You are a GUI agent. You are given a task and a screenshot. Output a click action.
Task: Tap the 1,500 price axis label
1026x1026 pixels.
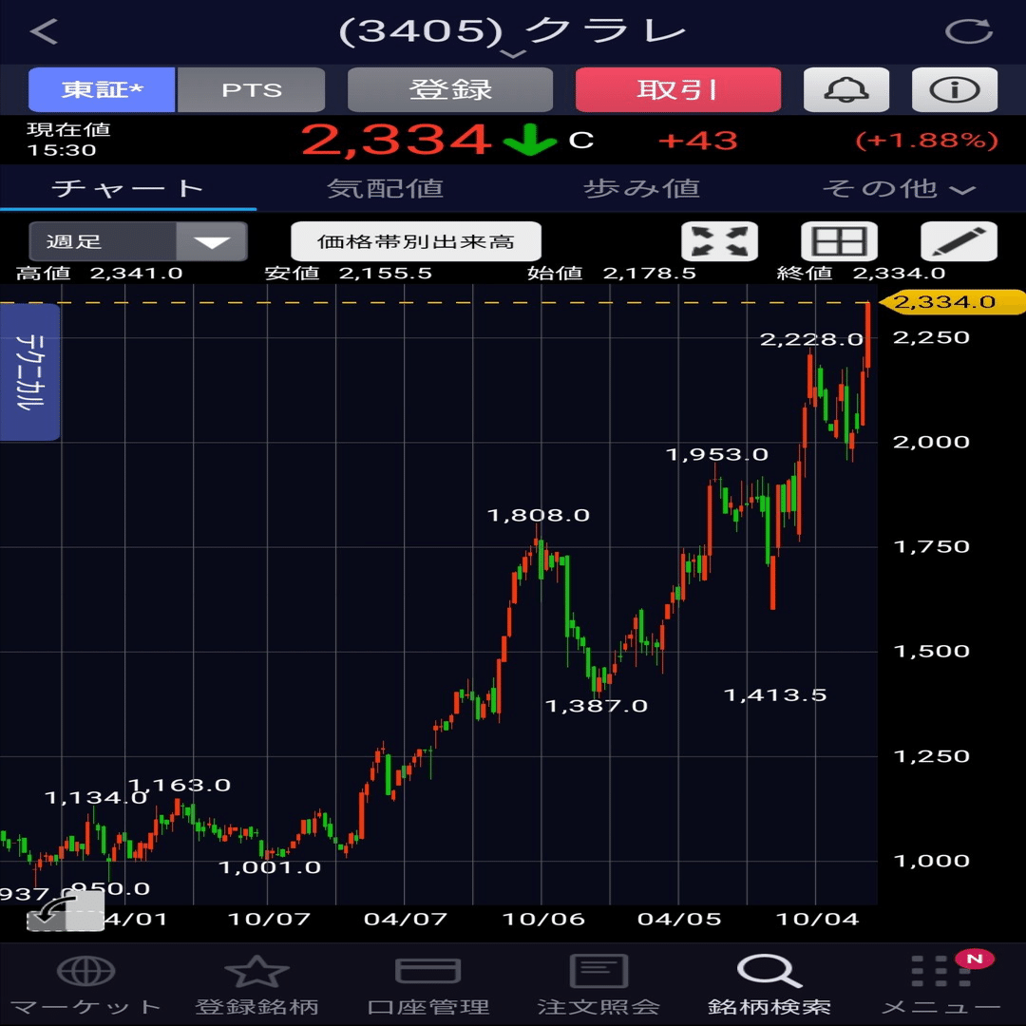pos(931,651)
